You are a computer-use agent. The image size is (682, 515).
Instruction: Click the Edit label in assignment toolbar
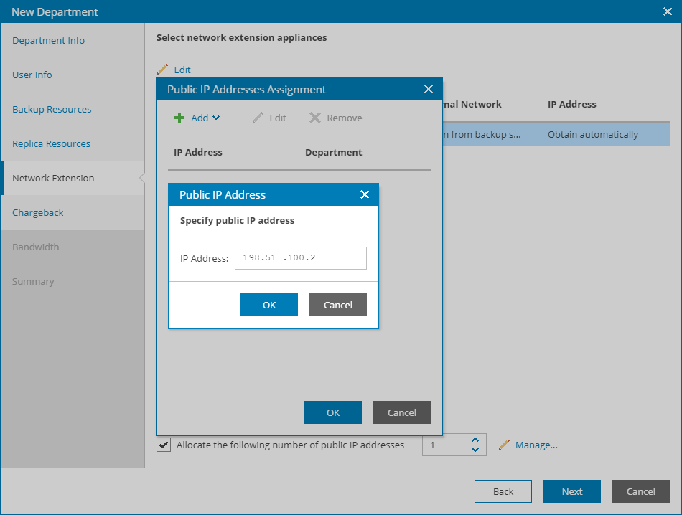click(278, 118)
